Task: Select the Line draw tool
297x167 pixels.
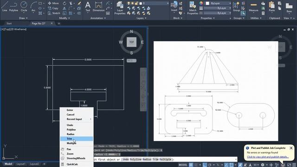Action: click(x=5, y=6)
